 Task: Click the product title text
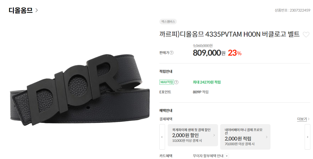(230, 34)
